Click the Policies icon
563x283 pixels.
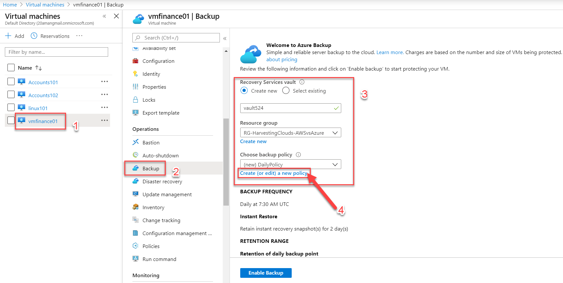(136, 246)
